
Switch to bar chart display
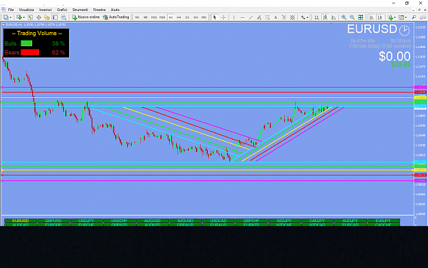pyautogui.click(x=316, y=17)
